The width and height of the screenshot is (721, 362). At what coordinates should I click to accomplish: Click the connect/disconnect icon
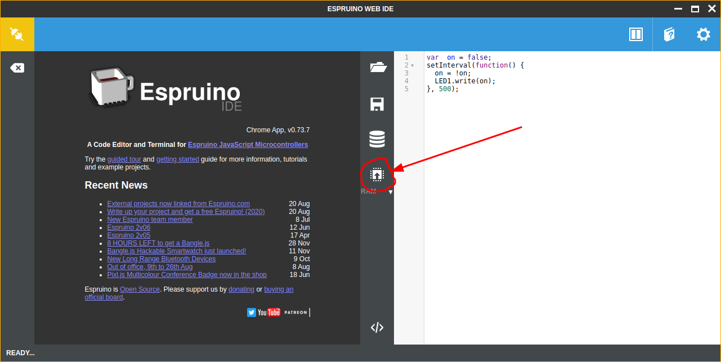[17, 34]
